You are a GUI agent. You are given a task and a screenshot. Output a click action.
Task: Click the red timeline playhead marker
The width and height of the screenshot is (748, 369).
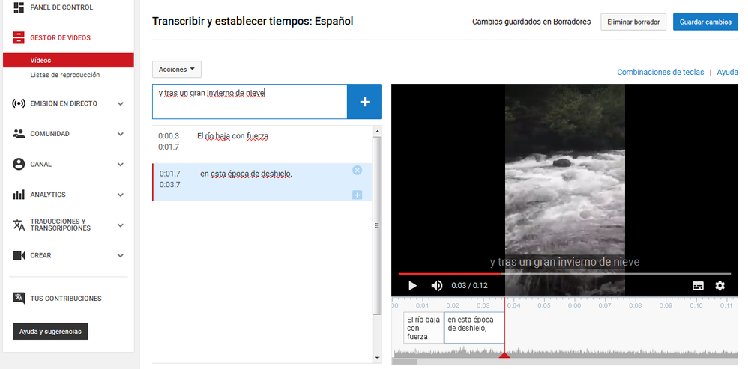tap(504, 355)
